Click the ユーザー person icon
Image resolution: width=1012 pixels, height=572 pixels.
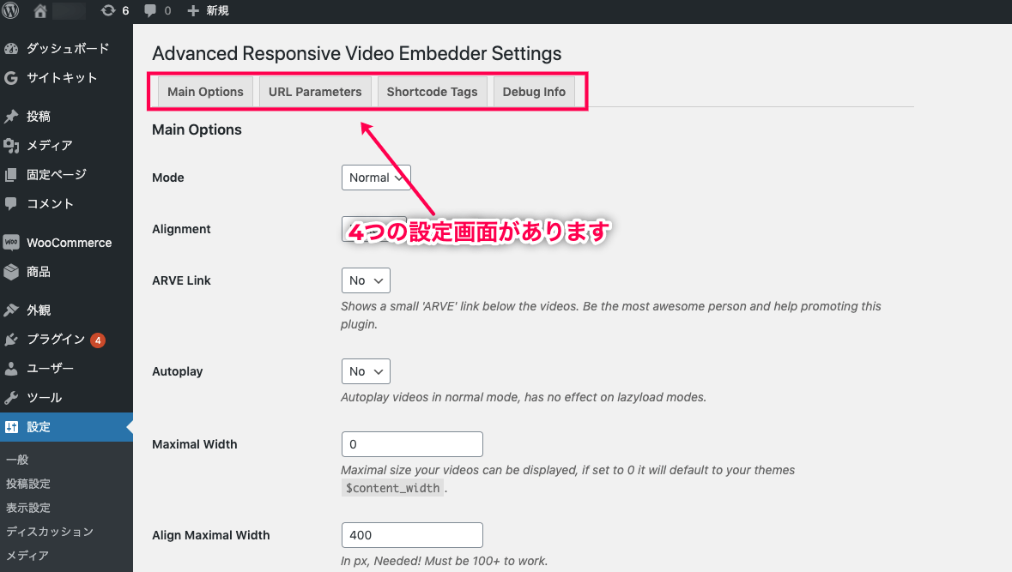point(11,368)
